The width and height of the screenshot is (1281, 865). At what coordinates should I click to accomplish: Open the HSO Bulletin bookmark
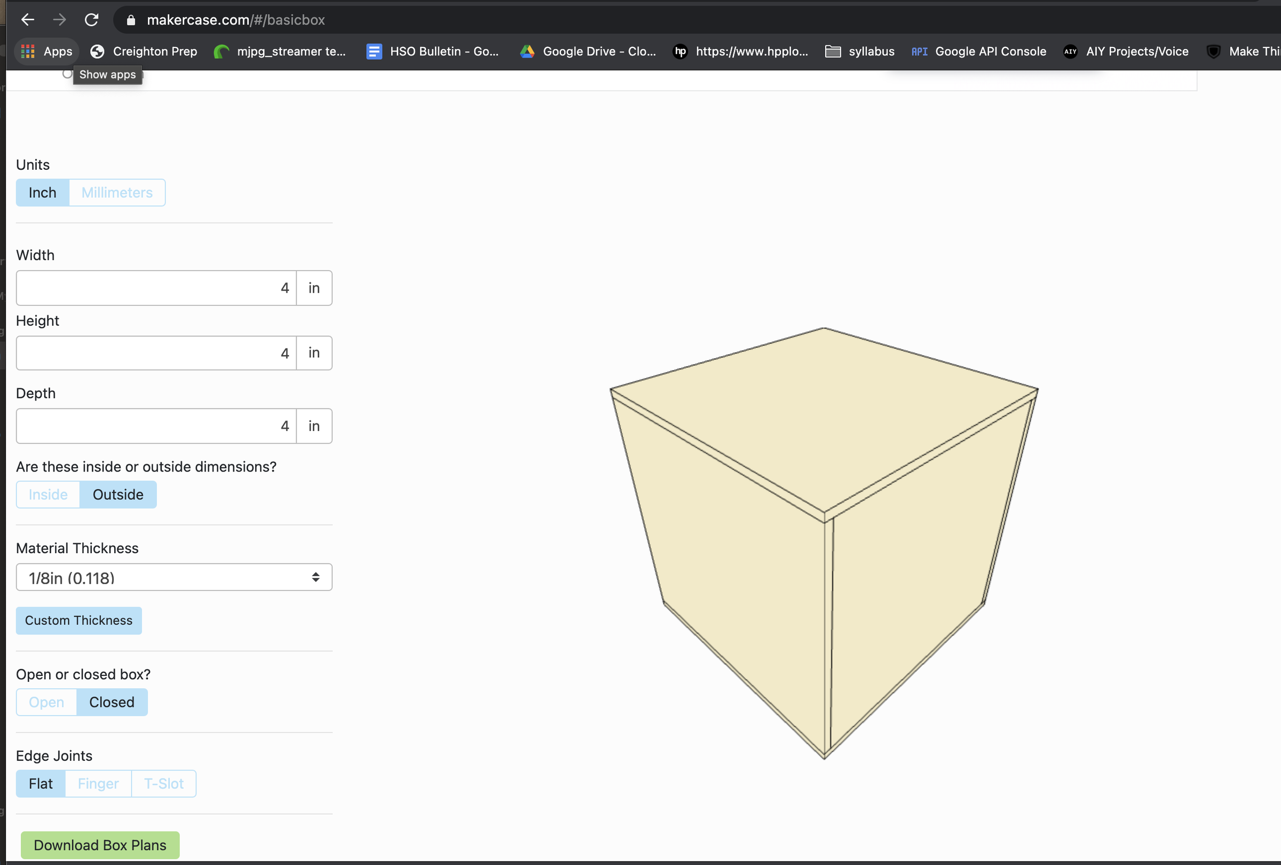point(433,51)
